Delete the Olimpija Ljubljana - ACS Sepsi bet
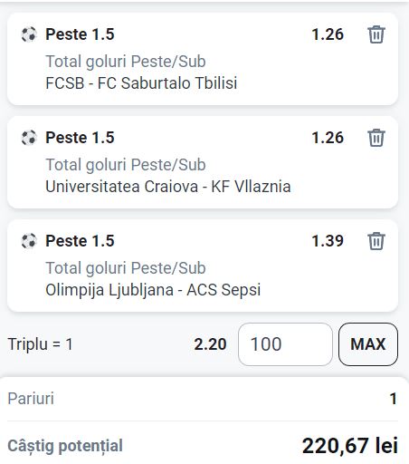This screenshot has height=464, width=409. (x=376, y=241)
